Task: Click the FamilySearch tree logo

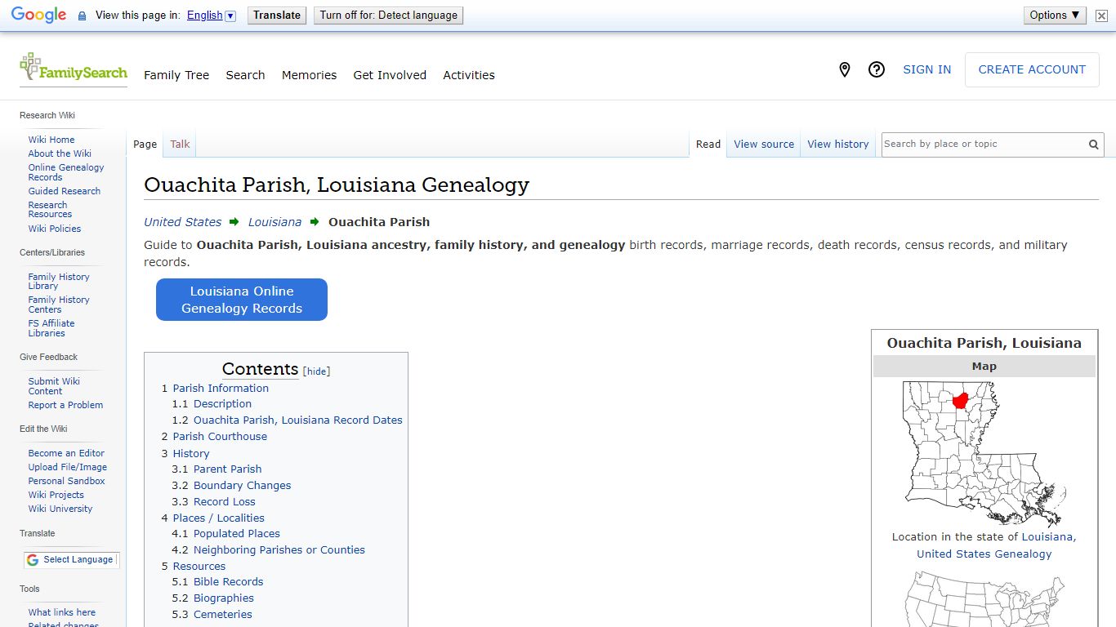Action: point(74,69)
